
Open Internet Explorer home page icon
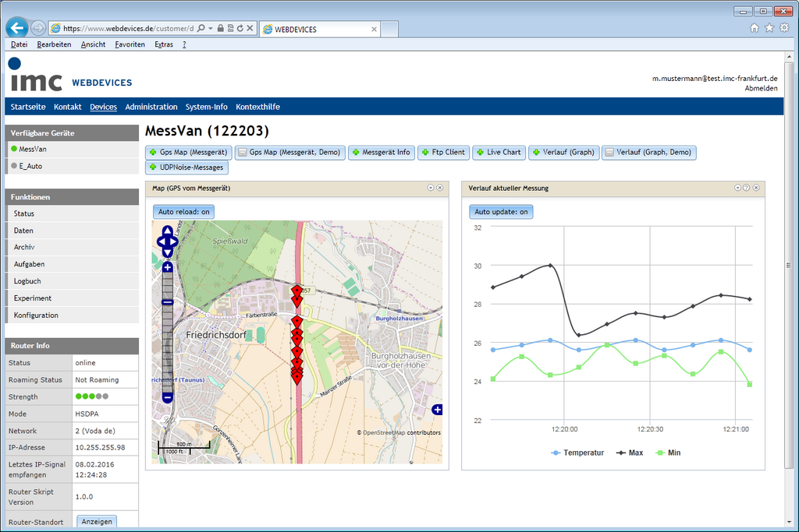(x=755, y=28)
